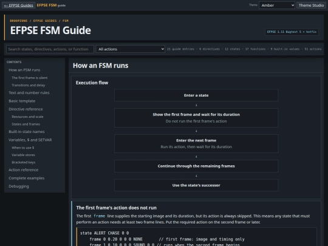
Task: Open the Amber theme dropdown
Action: (x=277, y=5)
